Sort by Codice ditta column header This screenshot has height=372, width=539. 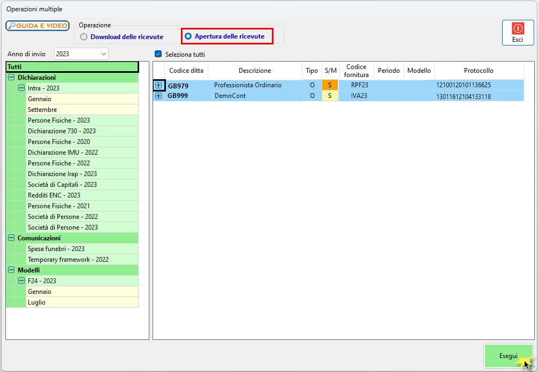pos(186,71)
